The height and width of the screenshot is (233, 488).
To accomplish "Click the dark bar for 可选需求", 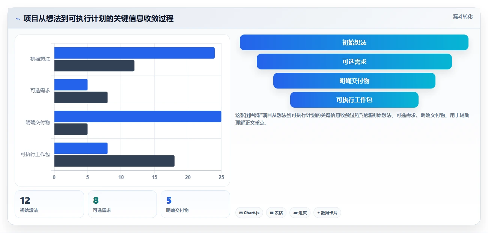I will (x=81, y=98).
